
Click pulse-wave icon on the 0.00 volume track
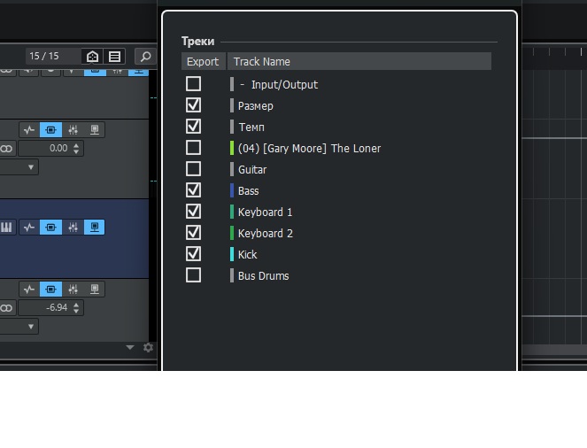coord(29,130)
